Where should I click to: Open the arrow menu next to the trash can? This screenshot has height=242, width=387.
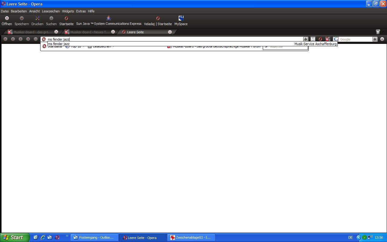click(x=383, y=32)
